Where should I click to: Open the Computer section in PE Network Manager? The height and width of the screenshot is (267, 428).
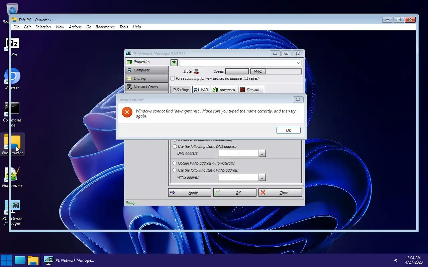pyautogui.click(x=147, y=70)
